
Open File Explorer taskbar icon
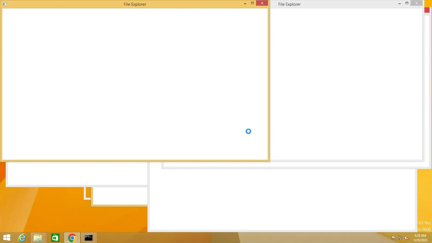[x=38, y=238]
